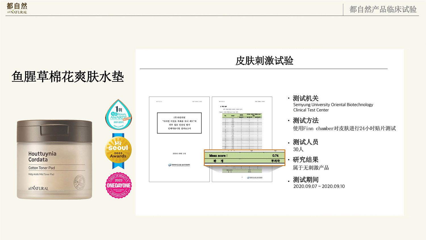Click the round seal emblem on the jar
This screenshot has height=240, width=426.
[x=79, y=183]
